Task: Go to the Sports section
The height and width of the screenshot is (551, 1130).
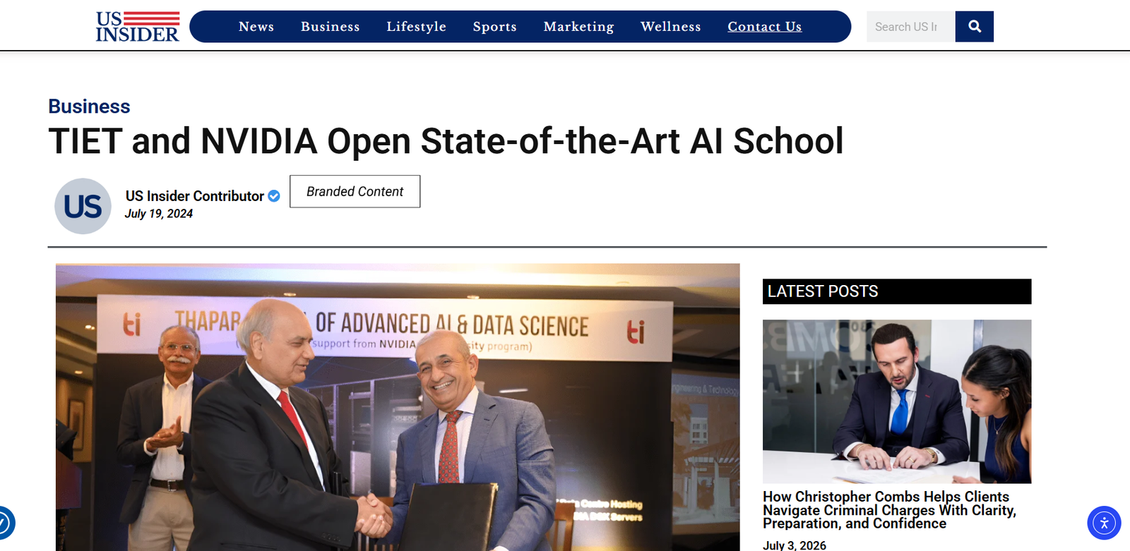Action: pyautogui.click(x=495, y=27)
